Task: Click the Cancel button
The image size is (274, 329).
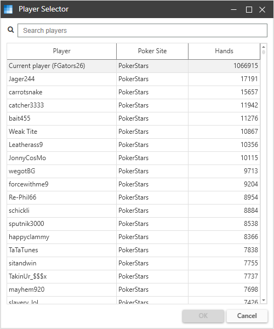Action: [247, 316]
